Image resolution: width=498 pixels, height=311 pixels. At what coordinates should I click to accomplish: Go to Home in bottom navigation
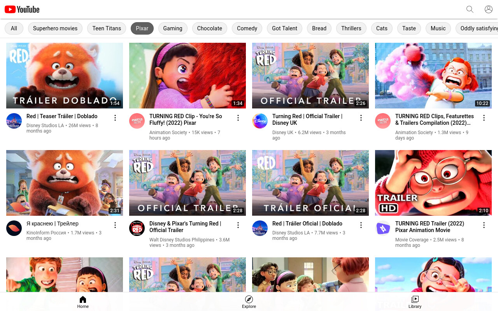[x=83, y=302]
